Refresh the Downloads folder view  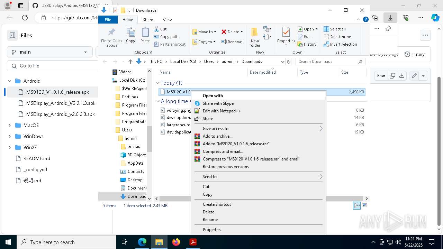coord(289,62)
